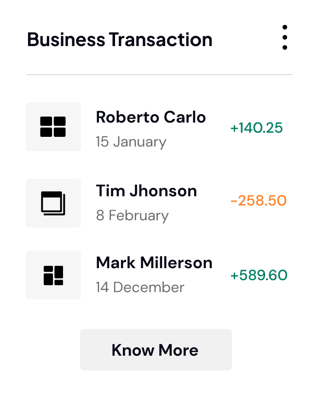The image size is (312, 399).
Task: Select Roberto Carlo's transaction category icon
Action: pyautogui.click(x=53, y=126)
